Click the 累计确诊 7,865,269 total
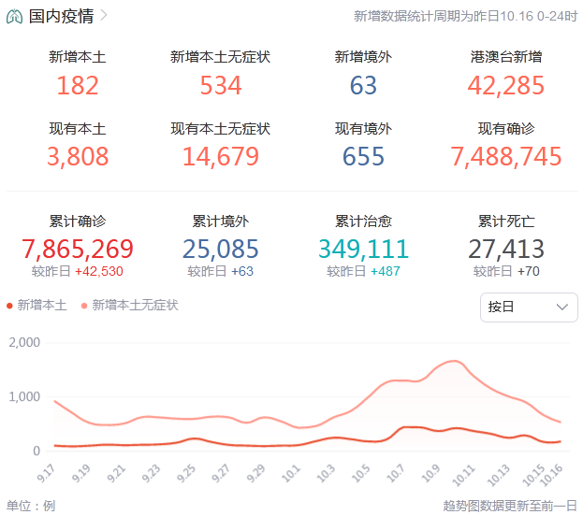The image size is (583, 529). point(78,249)
